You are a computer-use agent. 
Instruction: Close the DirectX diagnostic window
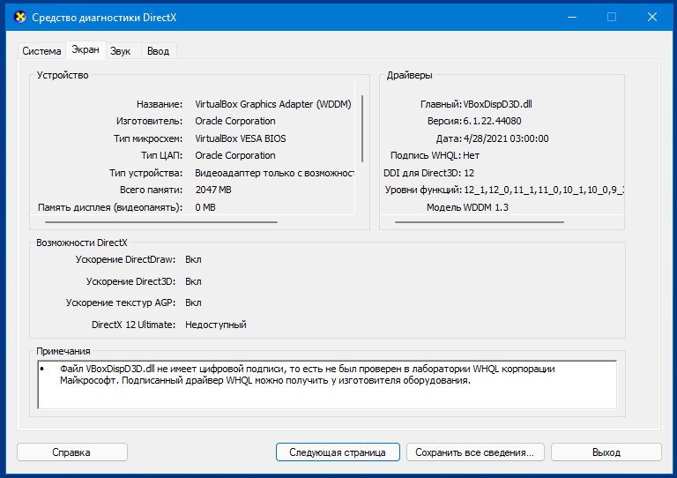(x=652, y=18)
